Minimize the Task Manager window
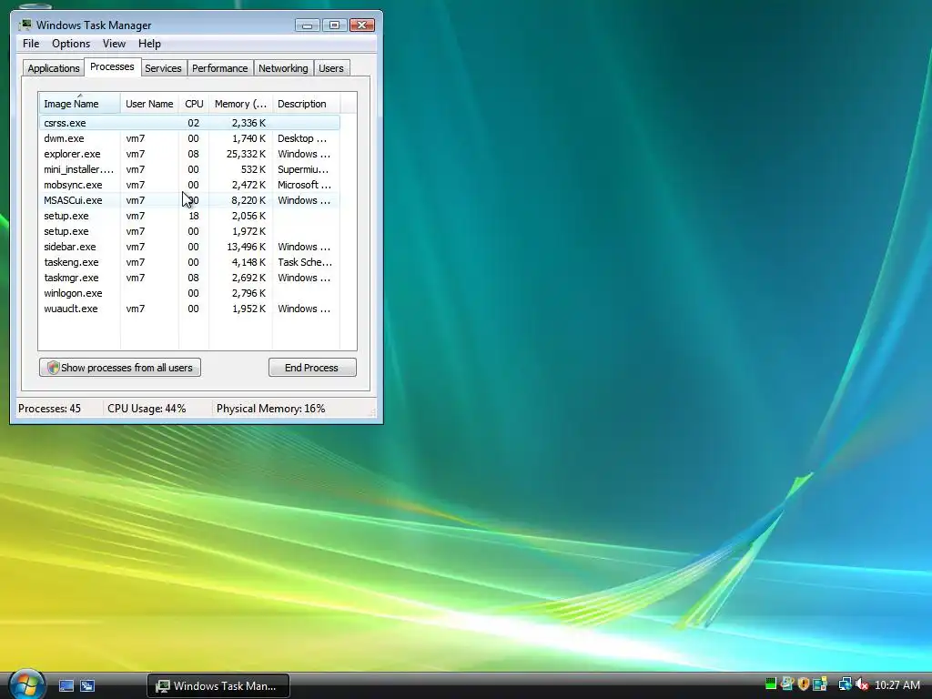The height and width of the screenshot is (699, 932). 308,25
